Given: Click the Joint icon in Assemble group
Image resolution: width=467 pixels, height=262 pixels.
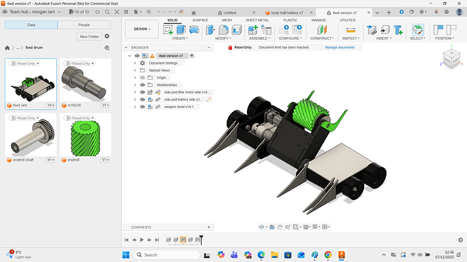Looking at the screenshot, I should (x=266, y=30).
